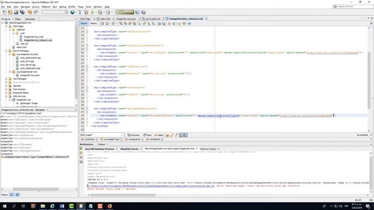Click the red stop macro recording icon
374x210 pixels.
click(x=169, y=23)
